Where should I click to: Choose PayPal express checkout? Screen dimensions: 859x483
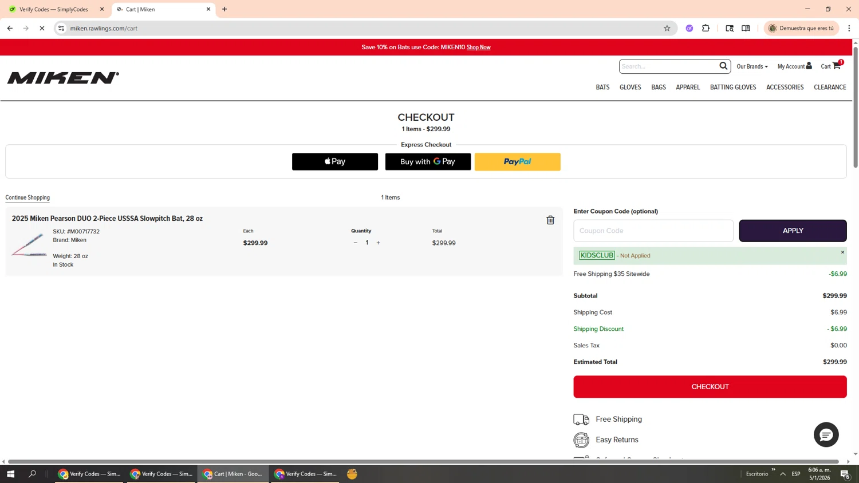click(x=517, y=161)
